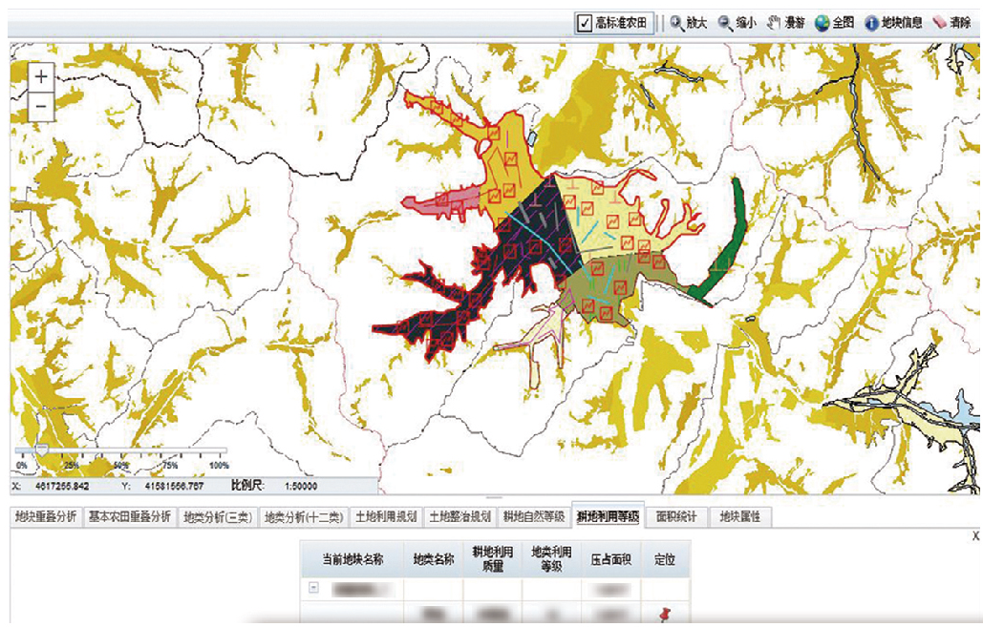Image resolution: width=983 pixels, height=627 pixels.
Task: Open the 面积统计 tab
Action: coord(676,517)
